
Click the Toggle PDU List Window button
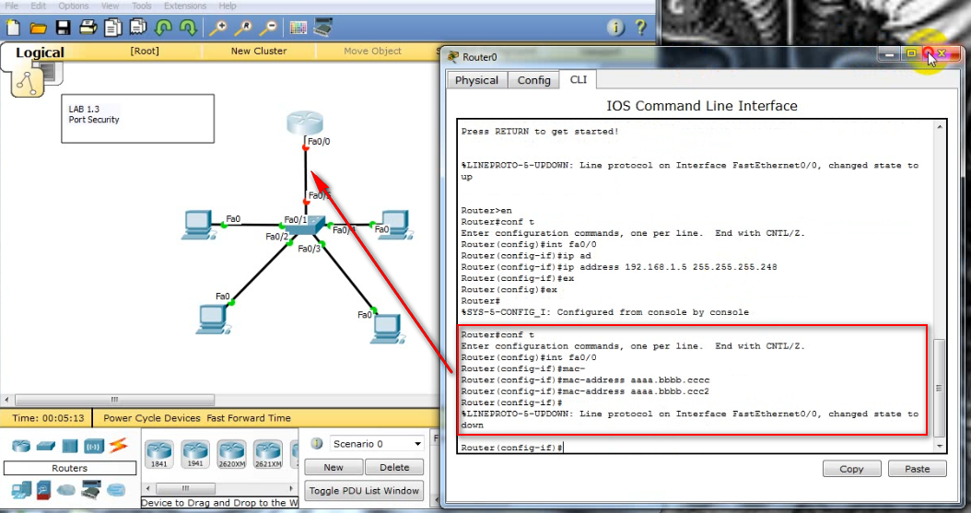pyautogui.click(x=364, y=490)
